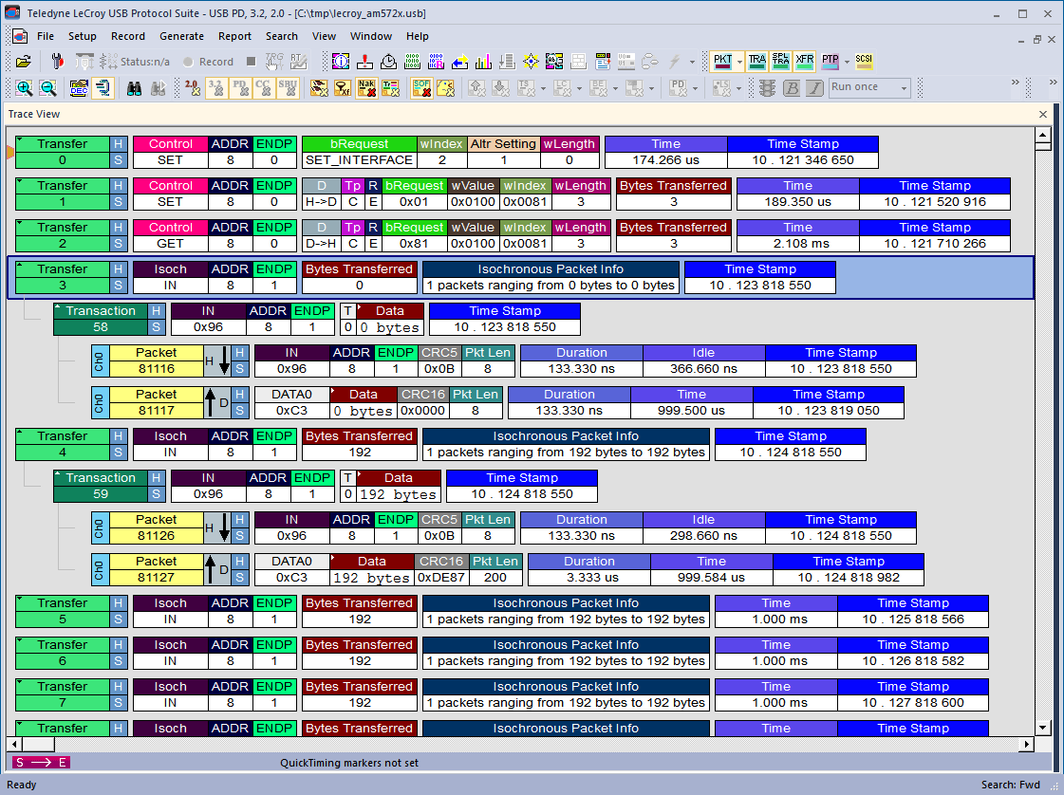Open the Setup menu
The width and height of the screenshot is (1064, 795).
pos(83,36)
